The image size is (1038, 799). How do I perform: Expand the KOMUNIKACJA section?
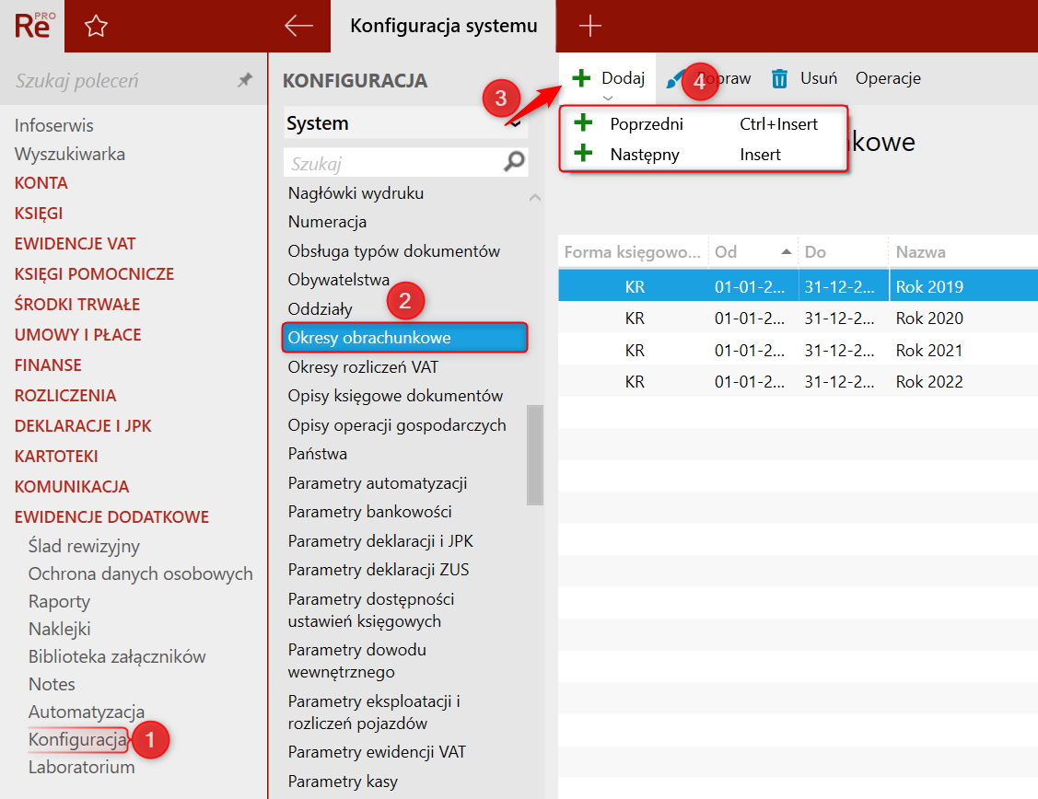coord(72,487)
